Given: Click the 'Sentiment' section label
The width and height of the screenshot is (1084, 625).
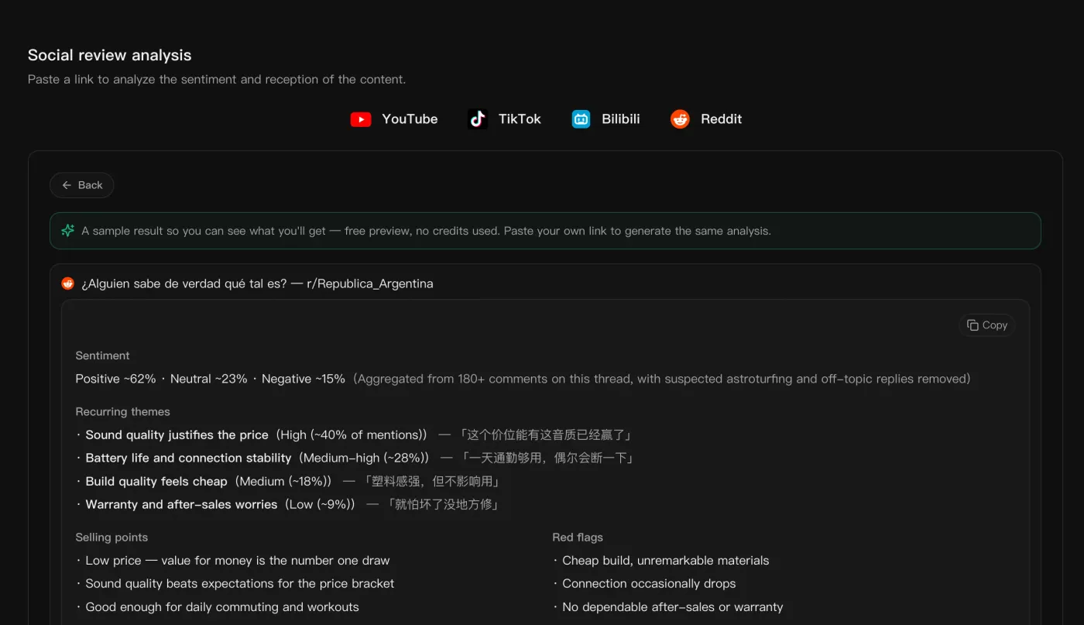Looking at the screenshot, I should 102,355.
